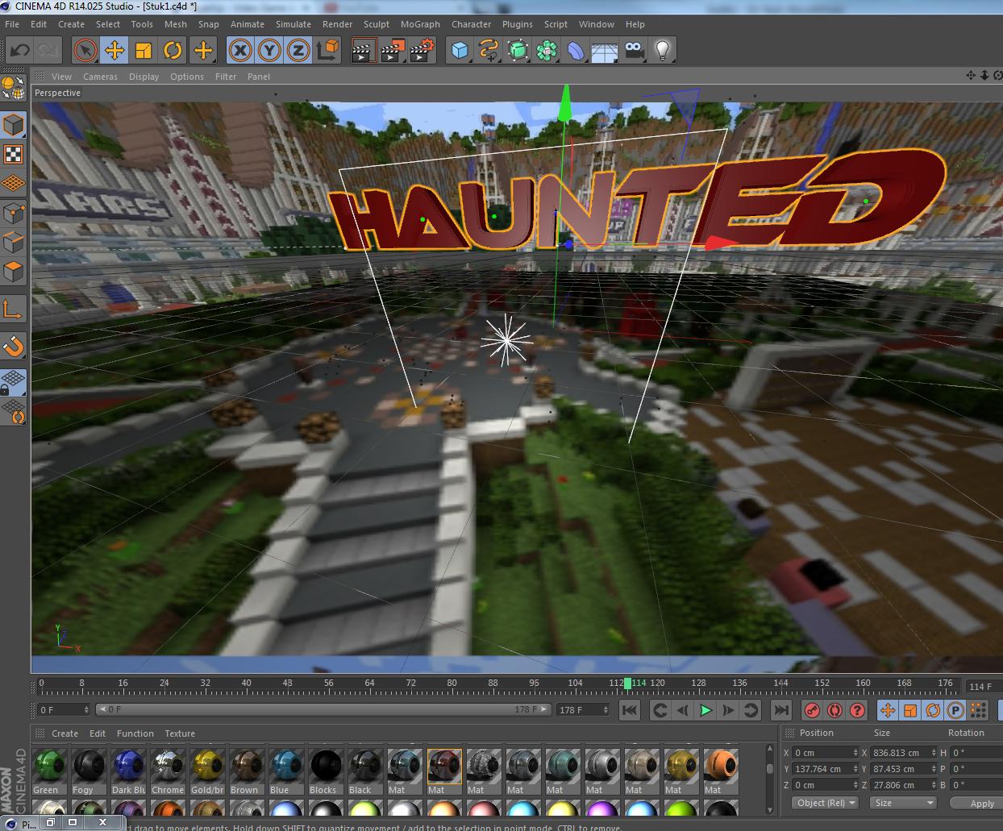Toggle X axis lock

click(x=239, y=51)
